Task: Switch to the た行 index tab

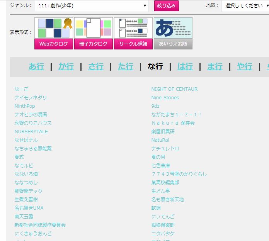Action: [126, 66]
